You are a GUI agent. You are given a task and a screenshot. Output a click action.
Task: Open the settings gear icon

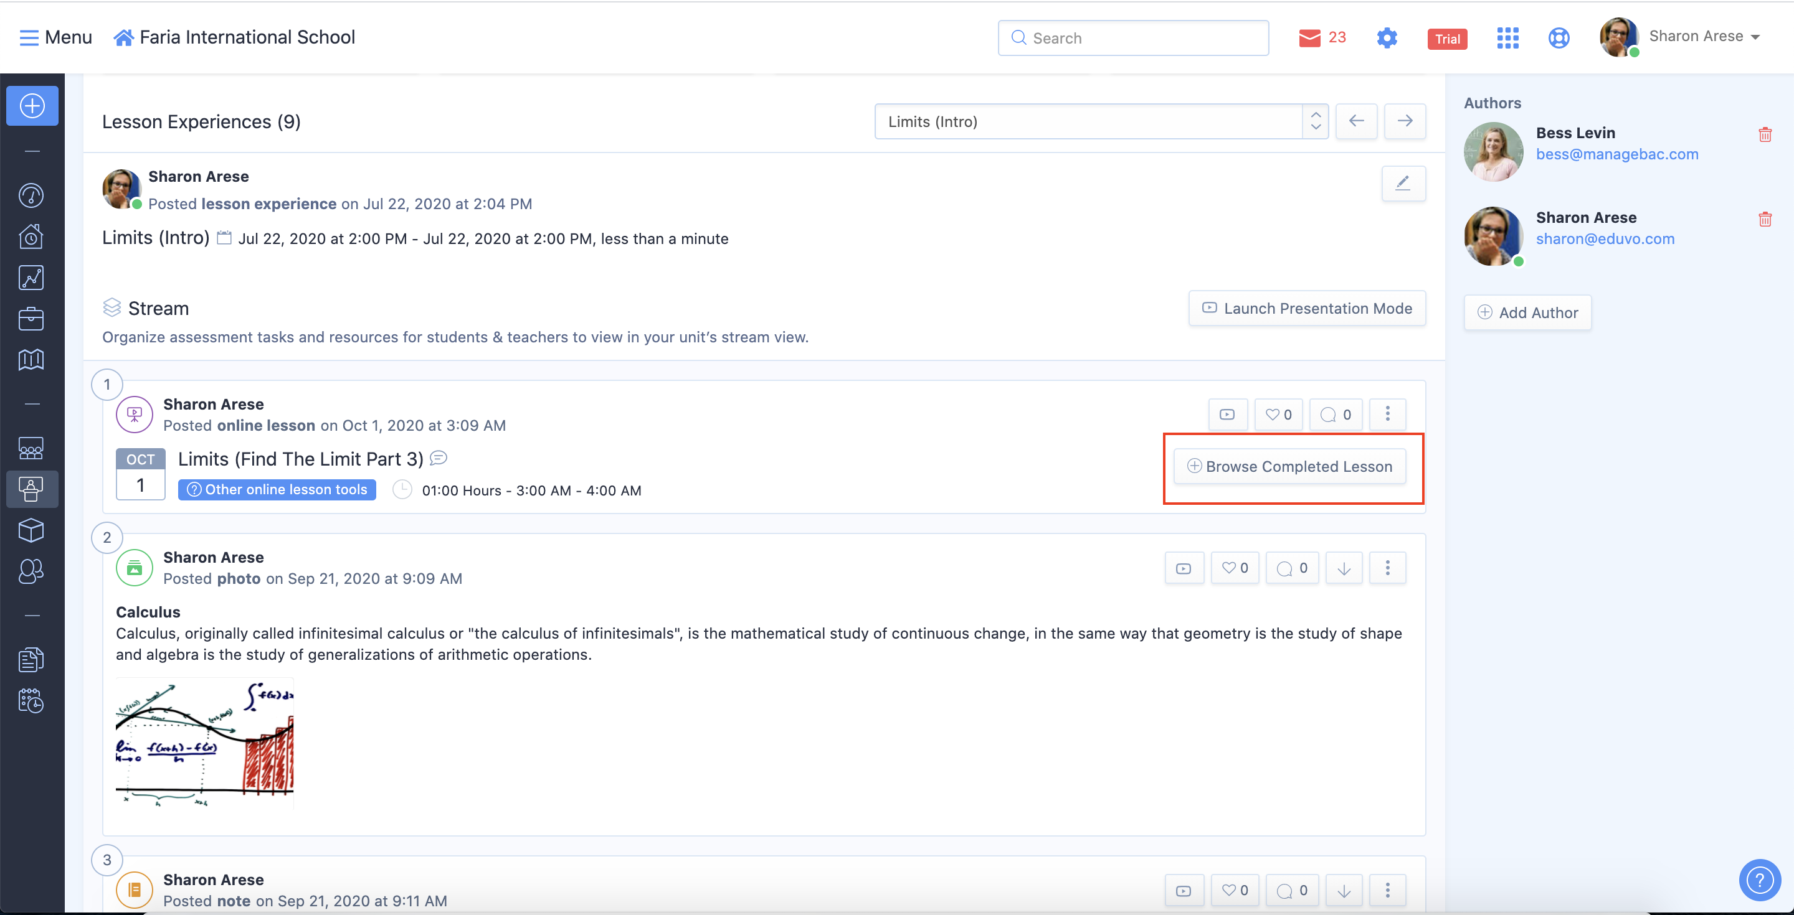(1387, 37)
